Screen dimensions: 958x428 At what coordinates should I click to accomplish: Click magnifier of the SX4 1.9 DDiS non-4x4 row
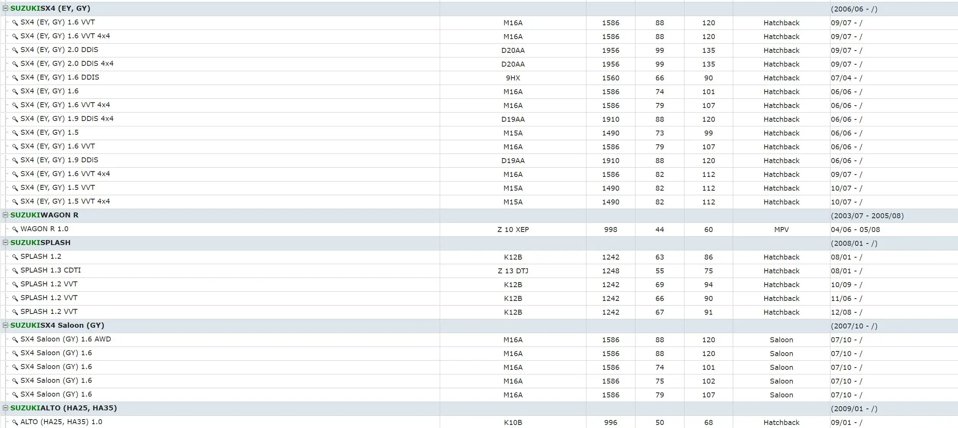[15, 160]
